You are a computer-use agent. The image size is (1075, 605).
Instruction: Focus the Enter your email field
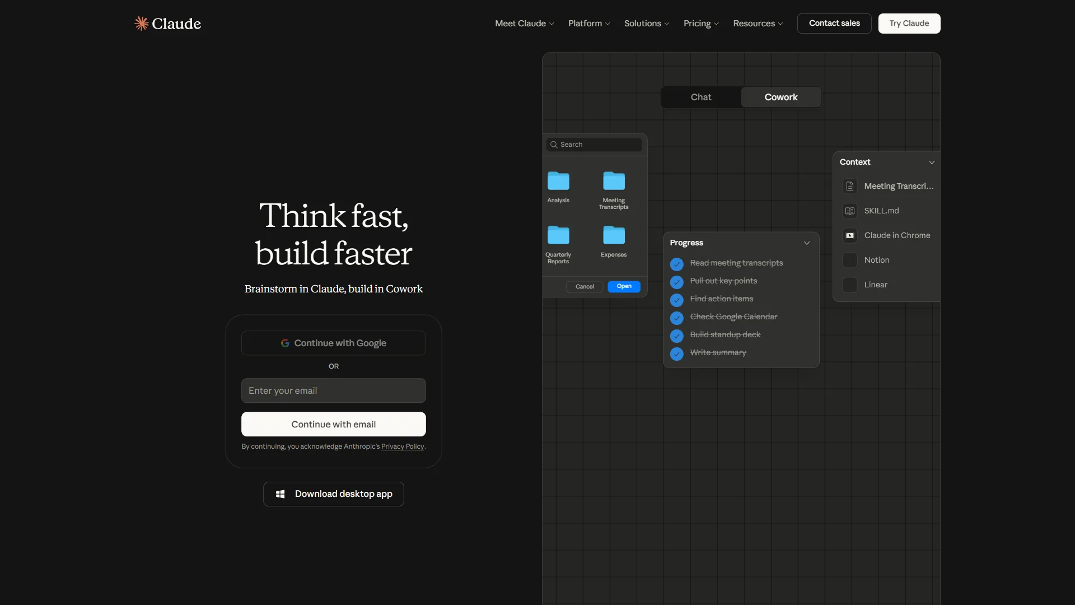coord(334,390)
